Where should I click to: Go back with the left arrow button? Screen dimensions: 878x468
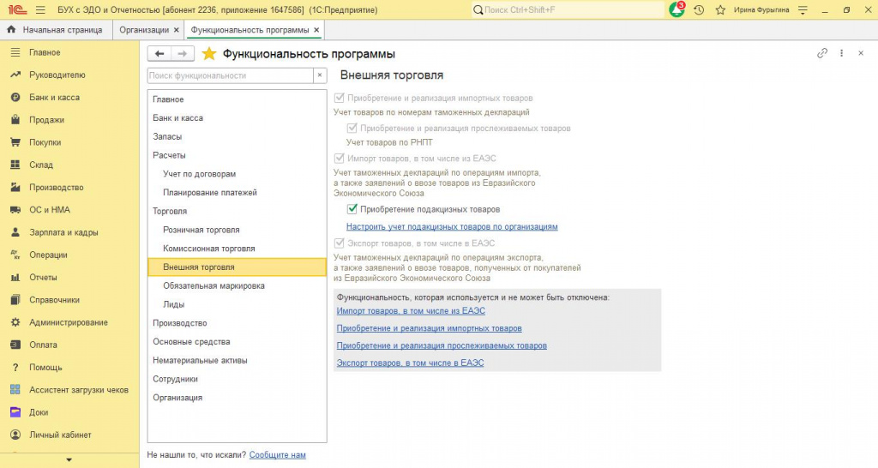159,54
